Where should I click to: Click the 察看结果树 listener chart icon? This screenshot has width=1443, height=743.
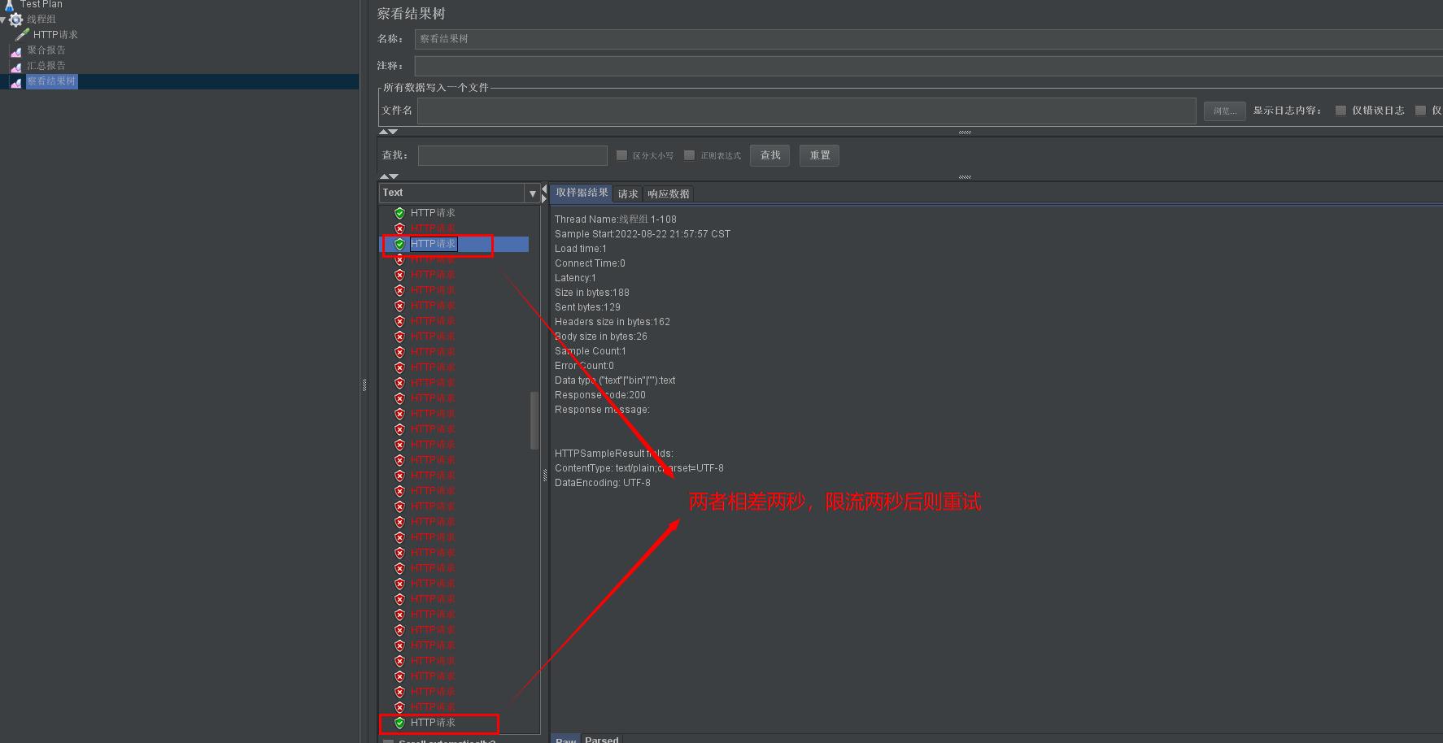(15, 82)
